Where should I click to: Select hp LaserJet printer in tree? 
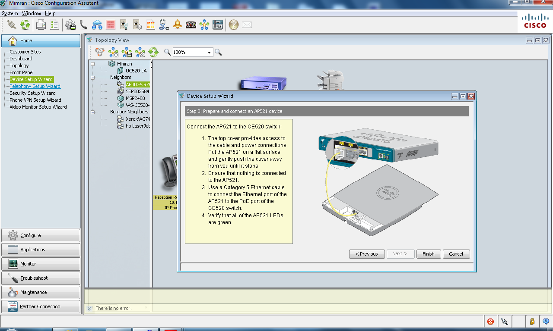138,126
